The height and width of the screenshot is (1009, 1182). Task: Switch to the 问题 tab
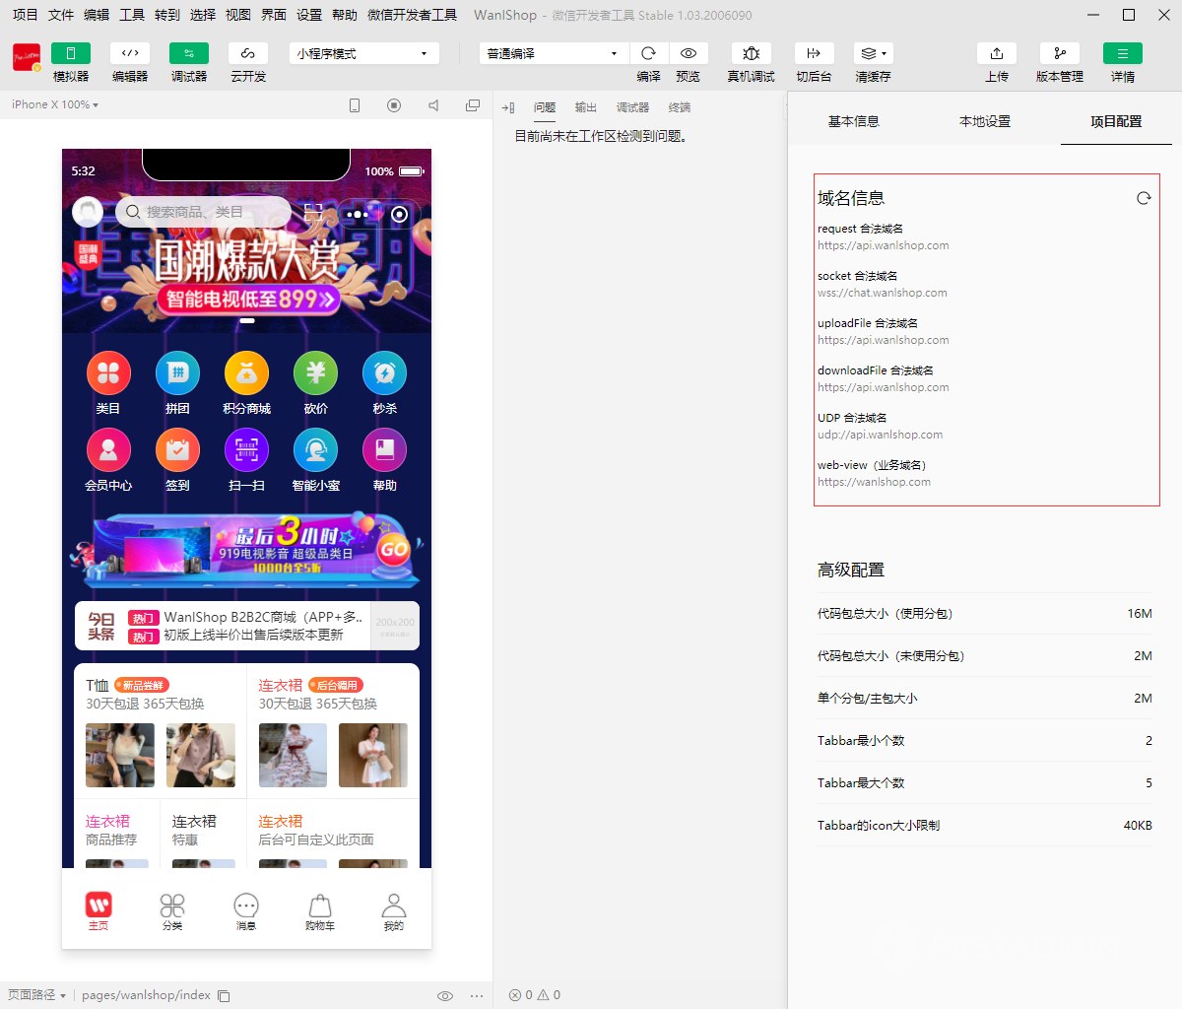point(545,107)
